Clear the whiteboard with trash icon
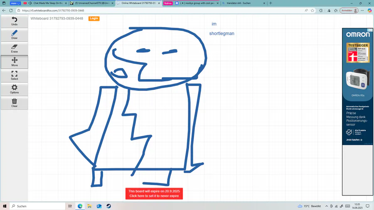The image size is (374, 210). (14, 103)
